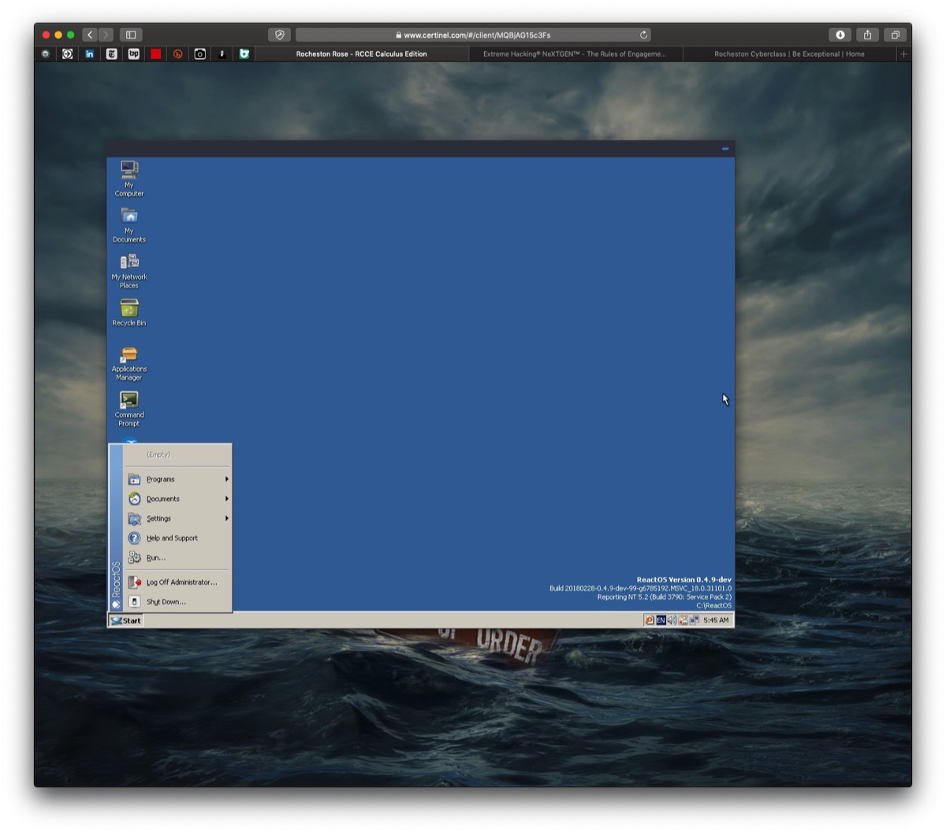Viewport: 946px width, 832px height.
Task: Select the My Documents desktop icon
Action: 129,225
